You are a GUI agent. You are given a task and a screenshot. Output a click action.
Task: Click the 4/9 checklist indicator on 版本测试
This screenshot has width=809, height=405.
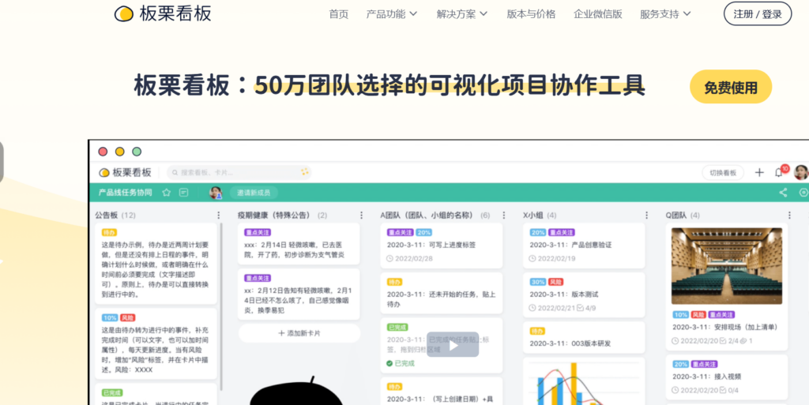(x=585, y=307)
